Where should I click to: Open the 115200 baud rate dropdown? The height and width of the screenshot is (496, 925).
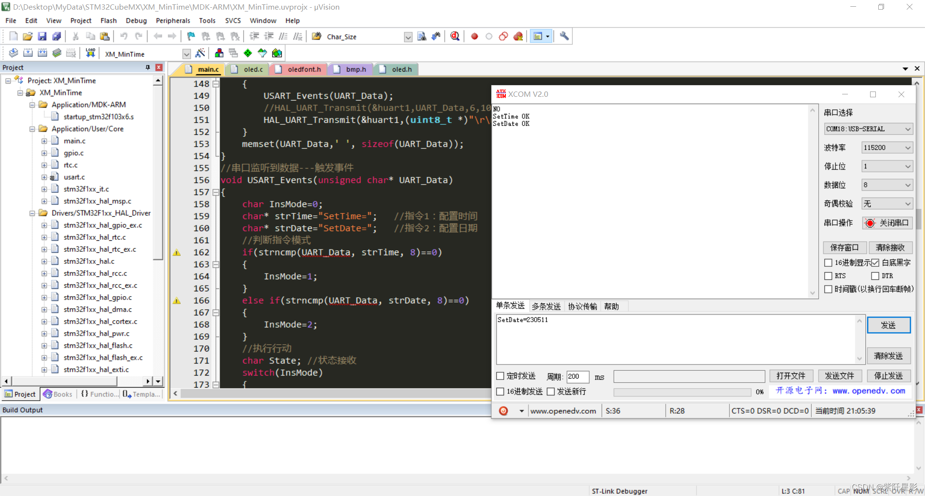887,148
